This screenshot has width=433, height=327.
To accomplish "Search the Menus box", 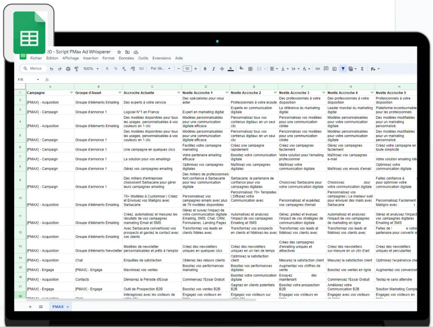I will coord(33,68).
